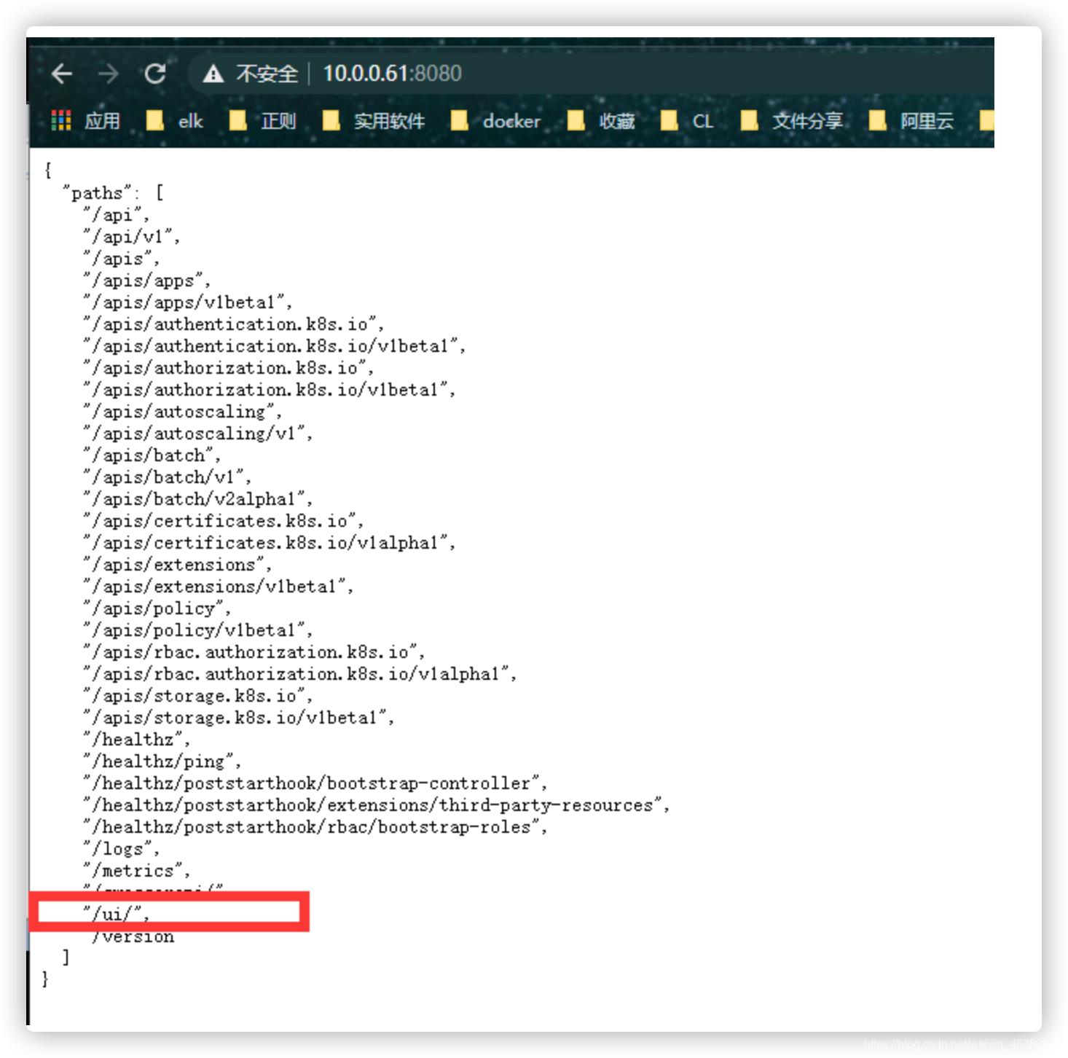Click "/healthz/poststarthook/rbac/bootstrap-roles" line
The width and height of the screenshot is (1068, 1058).
(x=315, y=827)
